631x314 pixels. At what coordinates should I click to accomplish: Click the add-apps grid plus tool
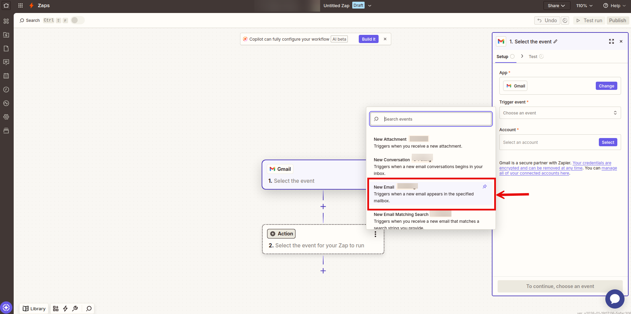(x=56, y=309)
